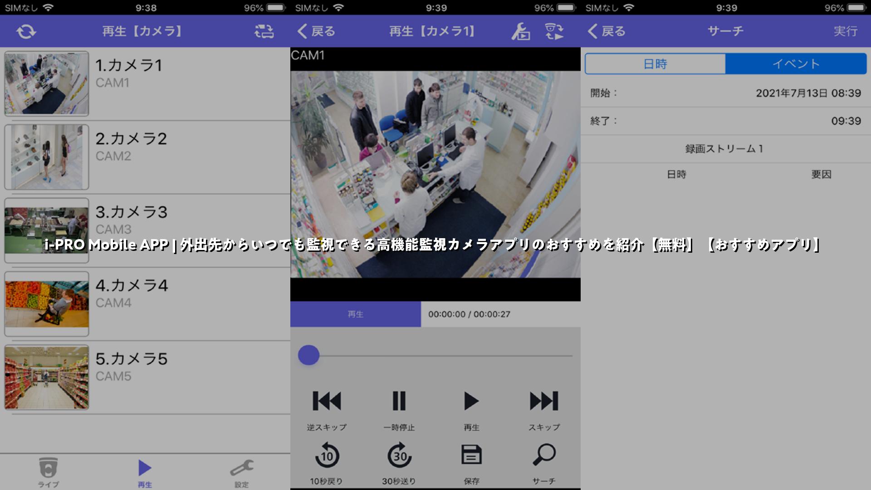Viewport: 871px width, 490px height.
Task: Select the 日時 segment toggle
Action: click(x=655, y=64)
